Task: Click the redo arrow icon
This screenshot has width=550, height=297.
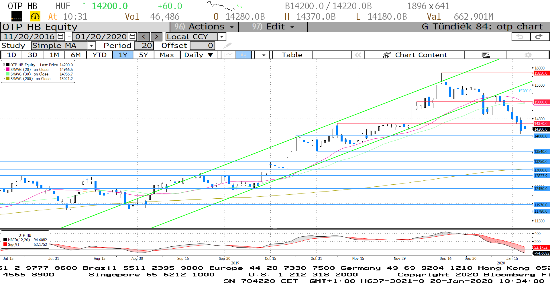Action: coord(540,37)
